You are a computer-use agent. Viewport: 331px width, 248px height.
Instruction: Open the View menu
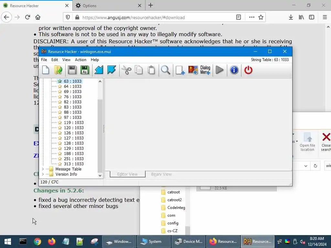pos(66,60)
